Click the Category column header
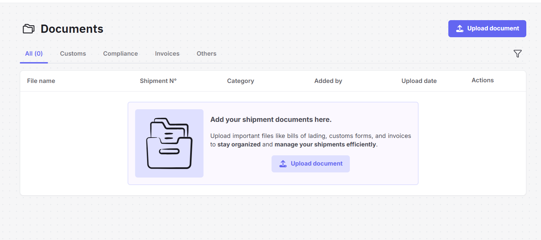This screenshot has width=541, height=240. coord(240,81)
